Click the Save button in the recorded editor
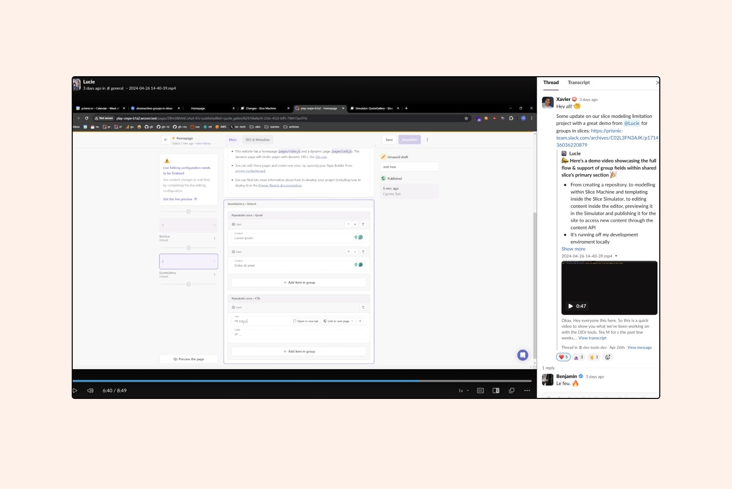Image resolution: width=732 pixels, height=489 pixels. (389, 140)
